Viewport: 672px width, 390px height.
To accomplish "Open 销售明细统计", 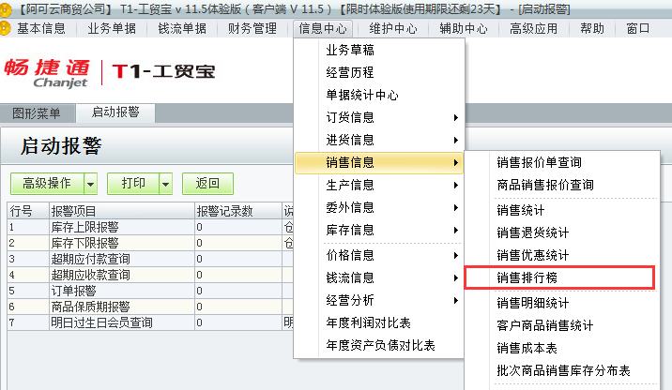I will pyautogui.click(x=561, y=303).
